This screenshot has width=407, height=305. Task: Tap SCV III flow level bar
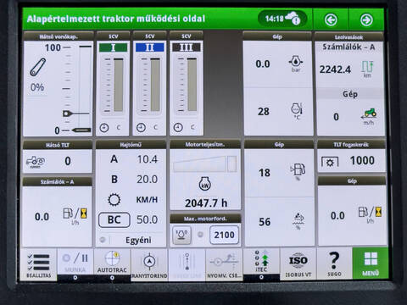192,85
